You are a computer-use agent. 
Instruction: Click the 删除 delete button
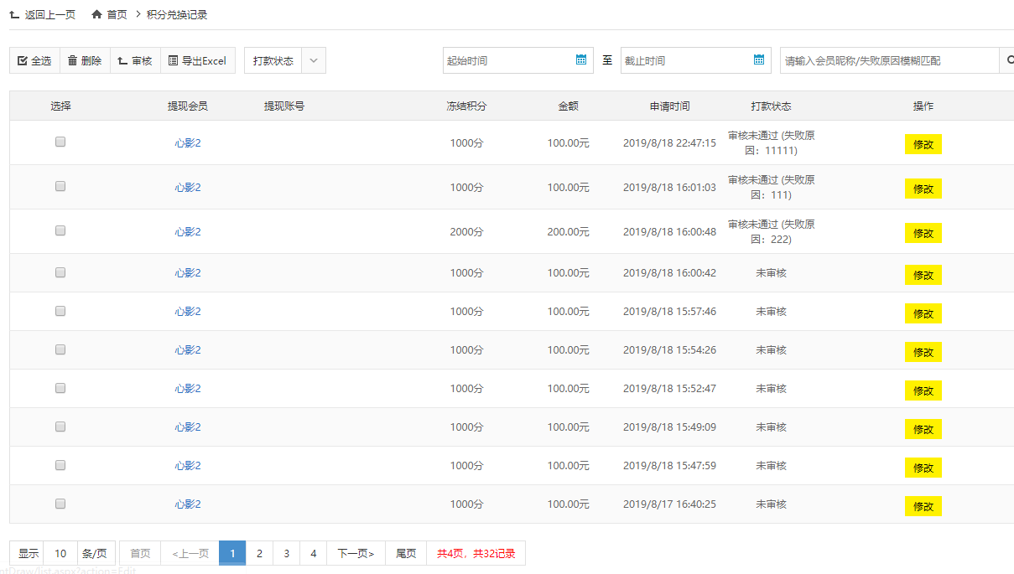click(85, 60)
